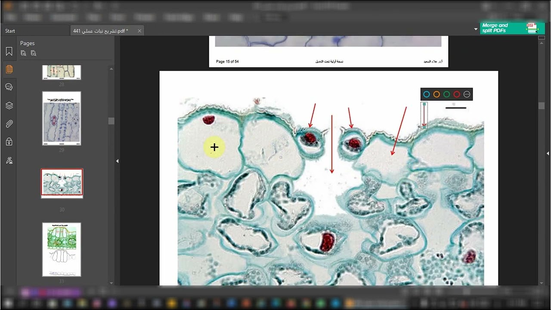Open more options in annotation color toolbar
Image resolution: width=551 pixels, height=310 pixels.
point(467,94)
